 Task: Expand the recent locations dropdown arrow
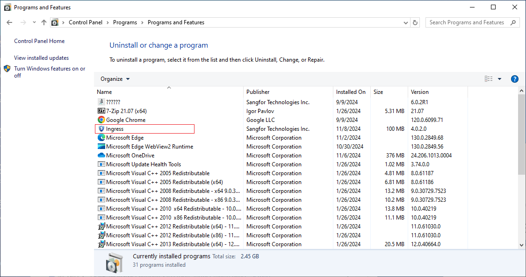coord(34,22)
